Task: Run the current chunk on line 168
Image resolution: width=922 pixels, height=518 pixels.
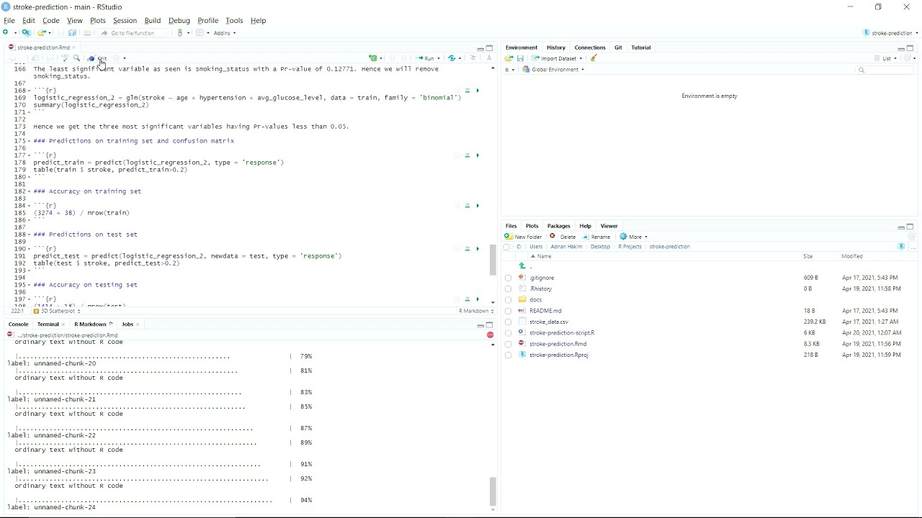Action: (x=478, y=91)
